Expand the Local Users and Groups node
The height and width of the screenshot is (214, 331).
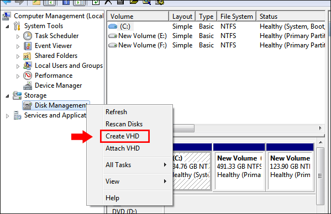(x=18, y=66)
